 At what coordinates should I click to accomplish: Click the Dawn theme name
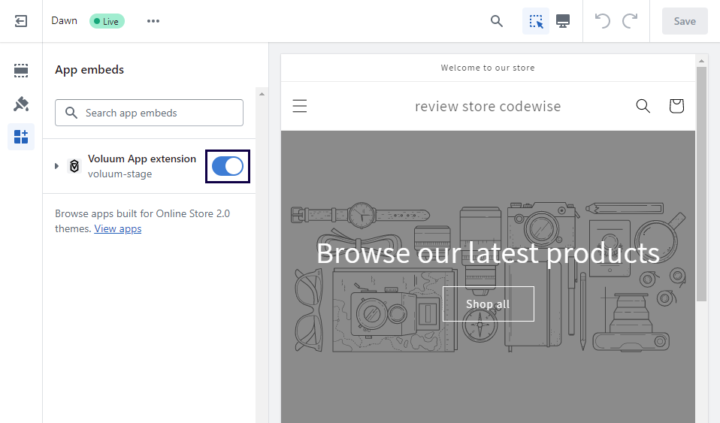(x=65, y=21)
